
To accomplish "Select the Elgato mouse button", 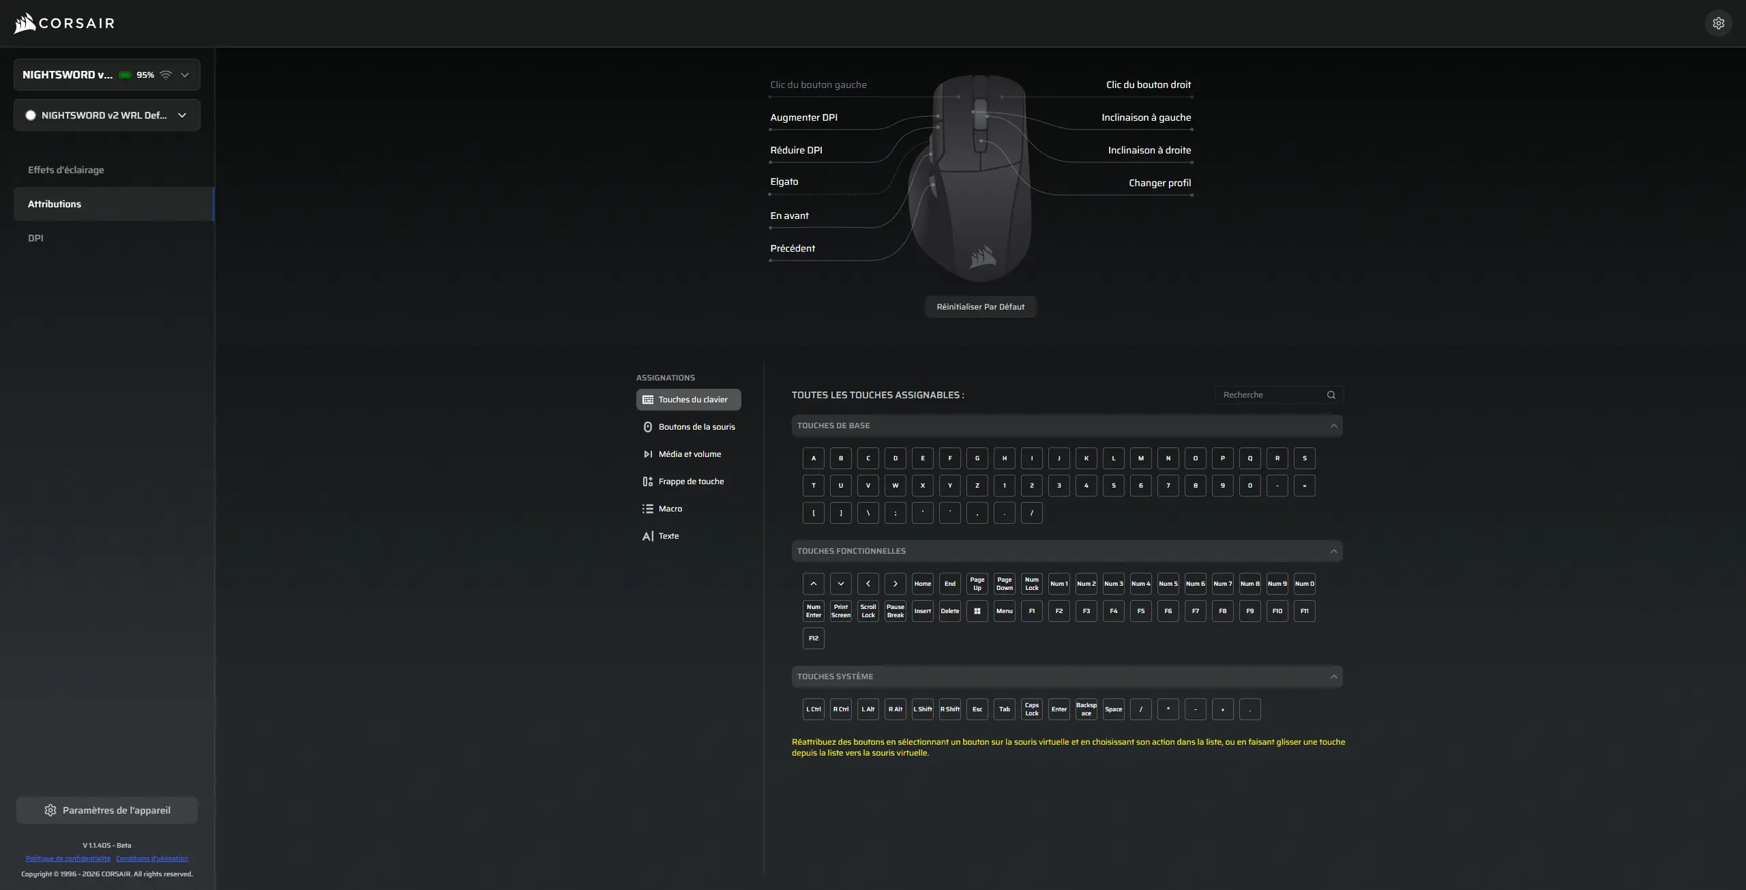I will (784, 181).
